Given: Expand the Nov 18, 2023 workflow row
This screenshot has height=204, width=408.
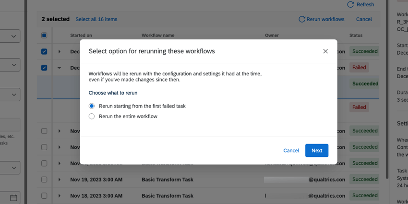Looking at the screenshot, I should pos(60,195).
